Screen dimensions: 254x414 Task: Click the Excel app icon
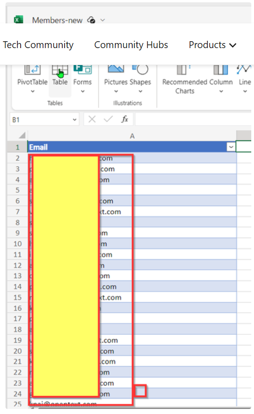pos(18,20)
